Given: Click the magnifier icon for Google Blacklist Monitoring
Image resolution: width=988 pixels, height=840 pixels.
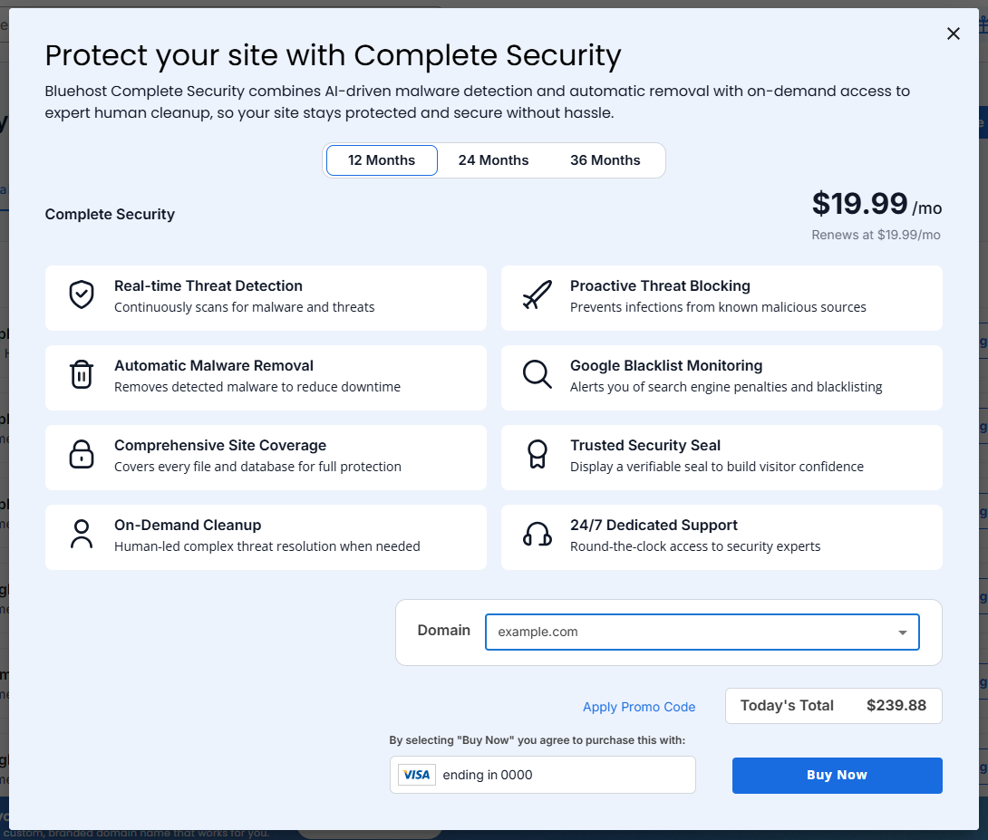Looking at the screenshot, I should (x=537, y=374).
